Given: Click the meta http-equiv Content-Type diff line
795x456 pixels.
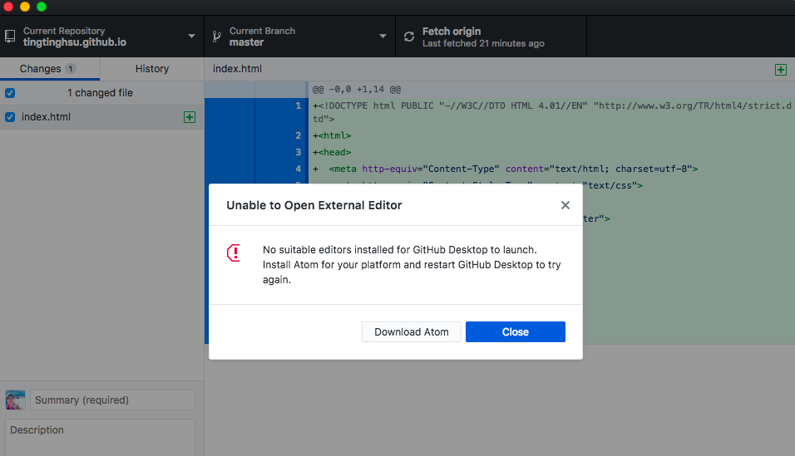Looking at the screenshot, I should pyautogui.click(x=506, y=169).
